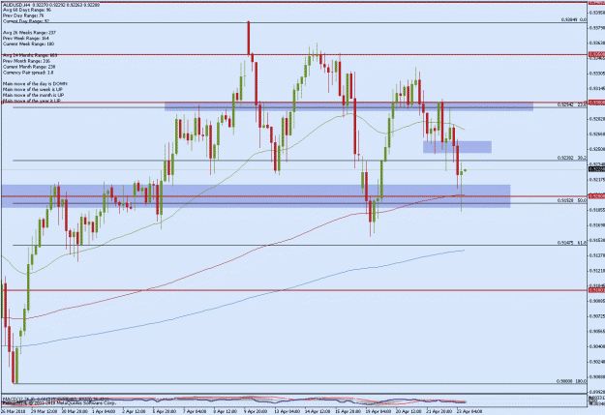Viewport: 605px width, 415px height.
Task: Click the 'Prev Day Range: 76' line
Action: [x=23, y=15]
